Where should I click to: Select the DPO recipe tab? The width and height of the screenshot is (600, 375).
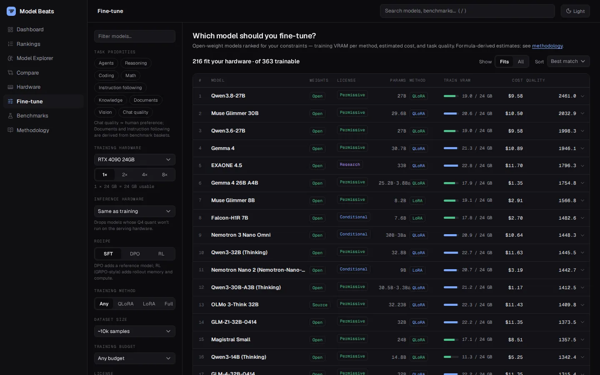coord(135,254)
